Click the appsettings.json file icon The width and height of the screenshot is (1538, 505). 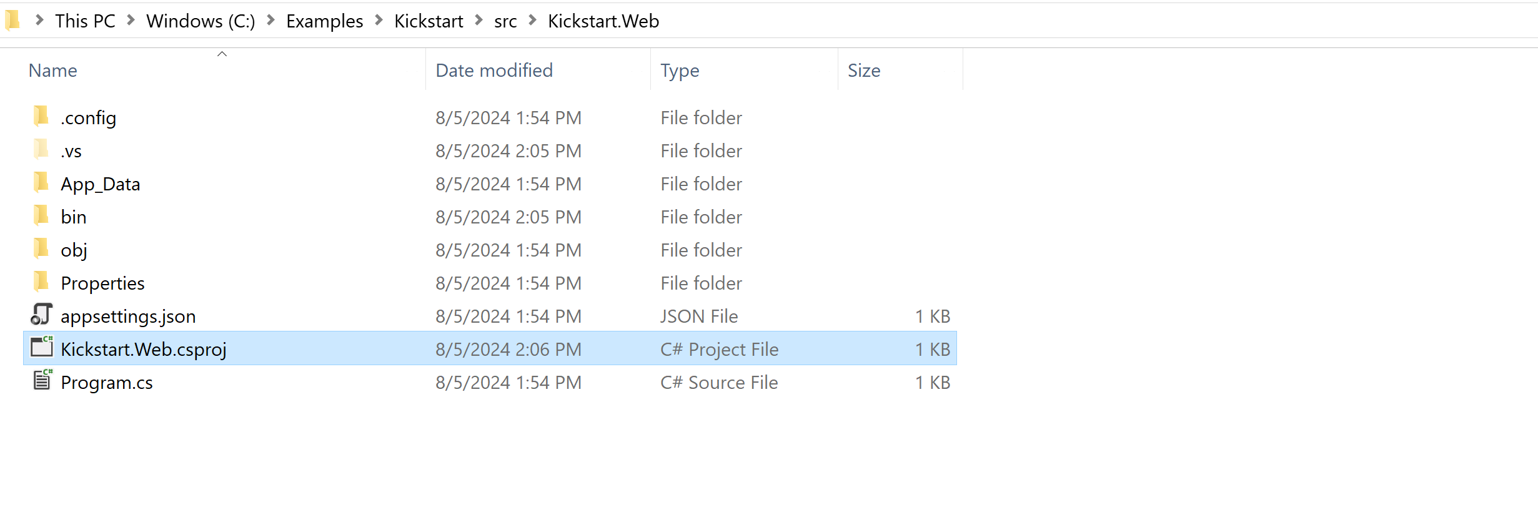[41, 315]
